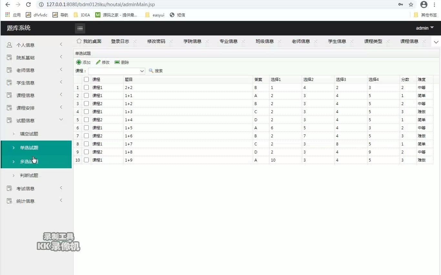Click the 1+8 question cell
The height and width of the screenshot is (275, 441).
pyautogui.click(x=188, y=152)
